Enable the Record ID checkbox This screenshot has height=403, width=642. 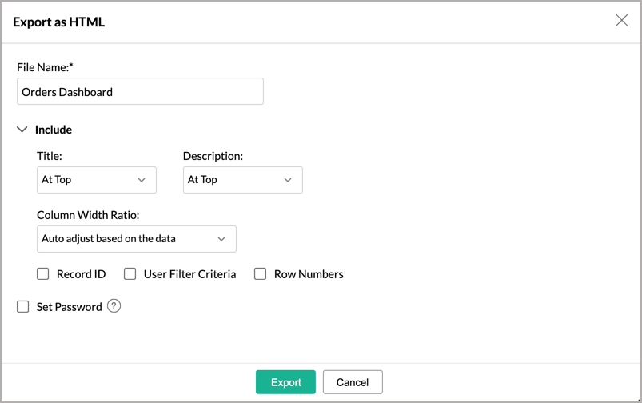43,274
